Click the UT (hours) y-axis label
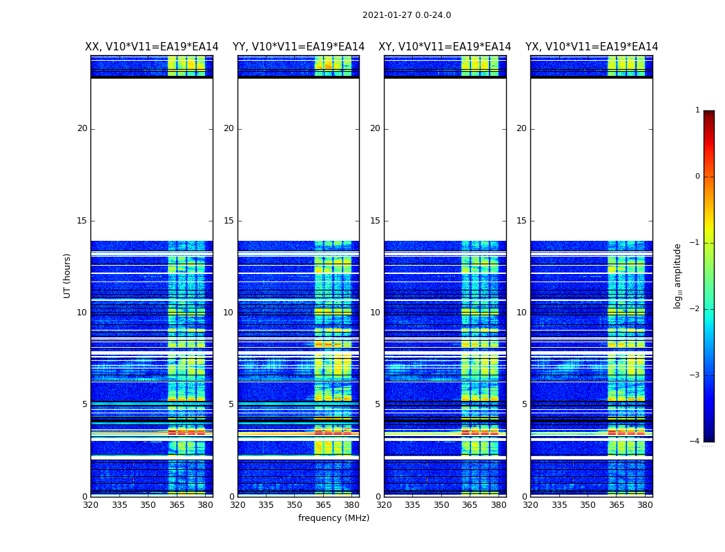Screen dimensions: 725x552 [x=68, y=275]
